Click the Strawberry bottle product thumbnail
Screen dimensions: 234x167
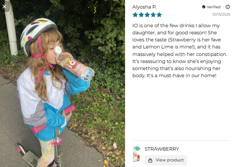(x=137, y=154)
